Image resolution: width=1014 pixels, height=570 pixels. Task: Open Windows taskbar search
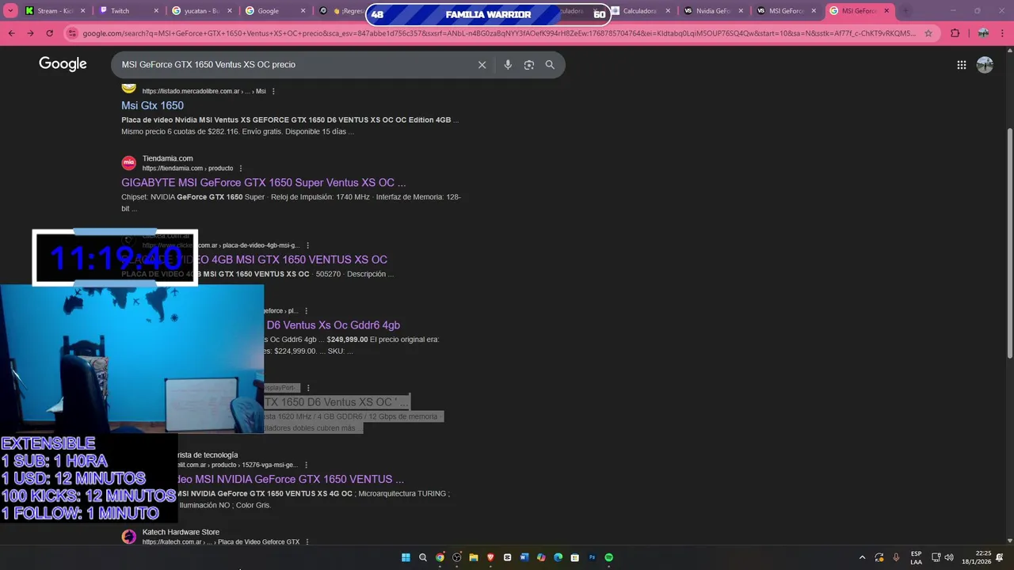click(x=423, y=557)
